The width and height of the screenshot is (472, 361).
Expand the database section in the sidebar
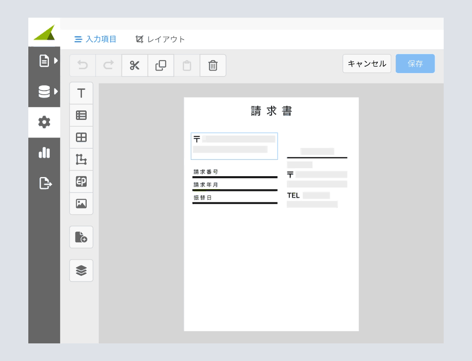point(44,92)
